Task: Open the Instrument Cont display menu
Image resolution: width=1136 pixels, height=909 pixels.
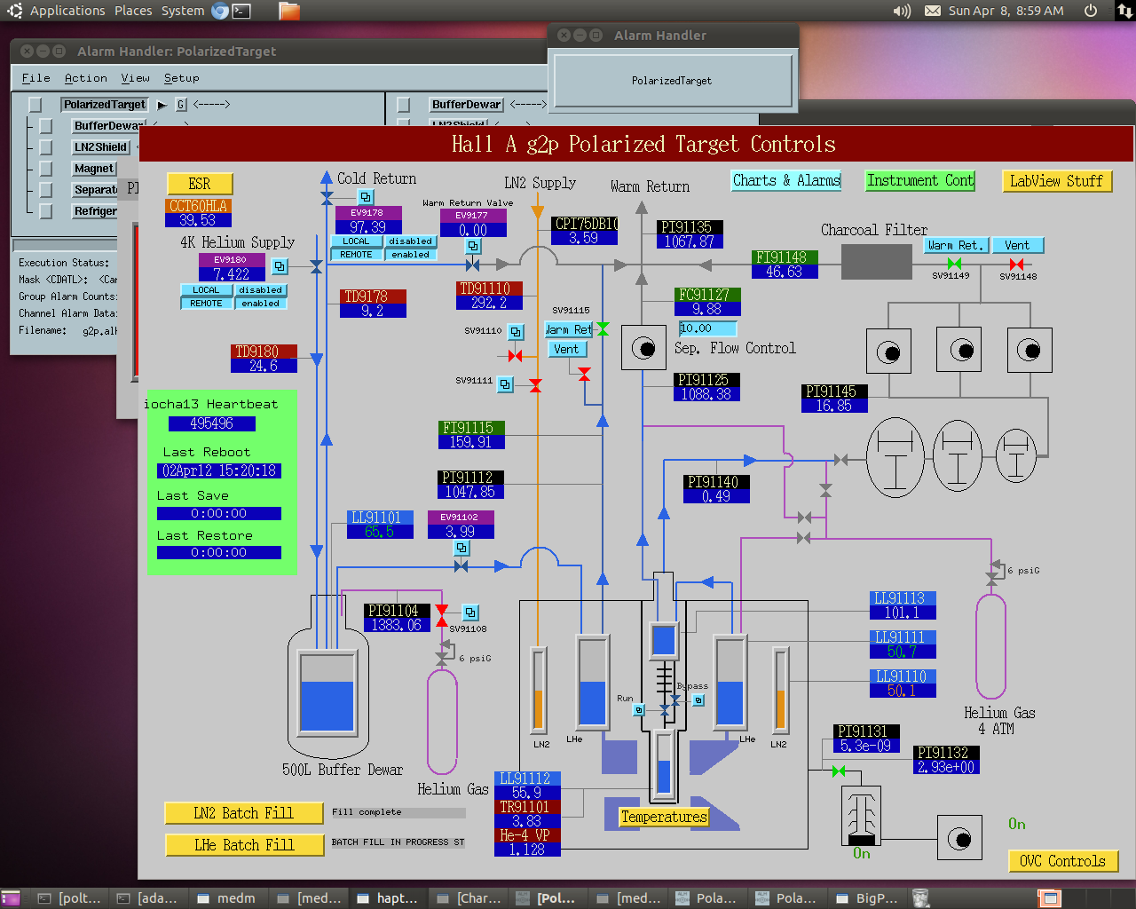Action: pos(920,180)
